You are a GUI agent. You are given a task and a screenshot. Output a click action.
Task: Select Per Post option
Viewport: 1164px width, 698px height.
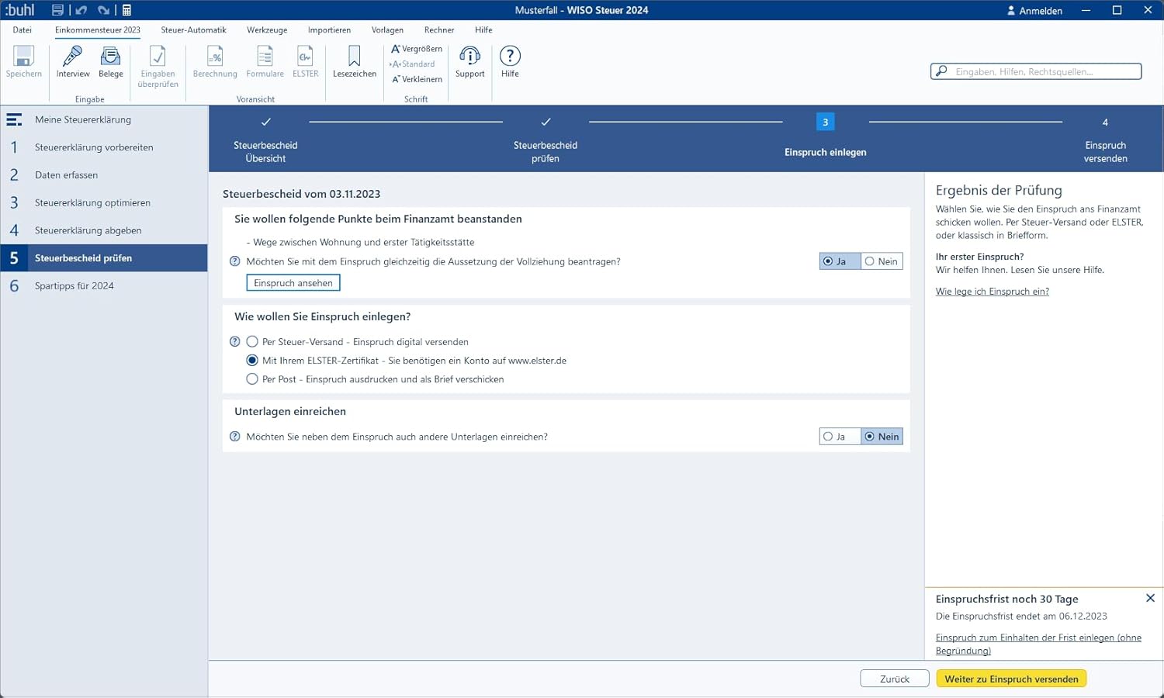(x=252, y=379)
